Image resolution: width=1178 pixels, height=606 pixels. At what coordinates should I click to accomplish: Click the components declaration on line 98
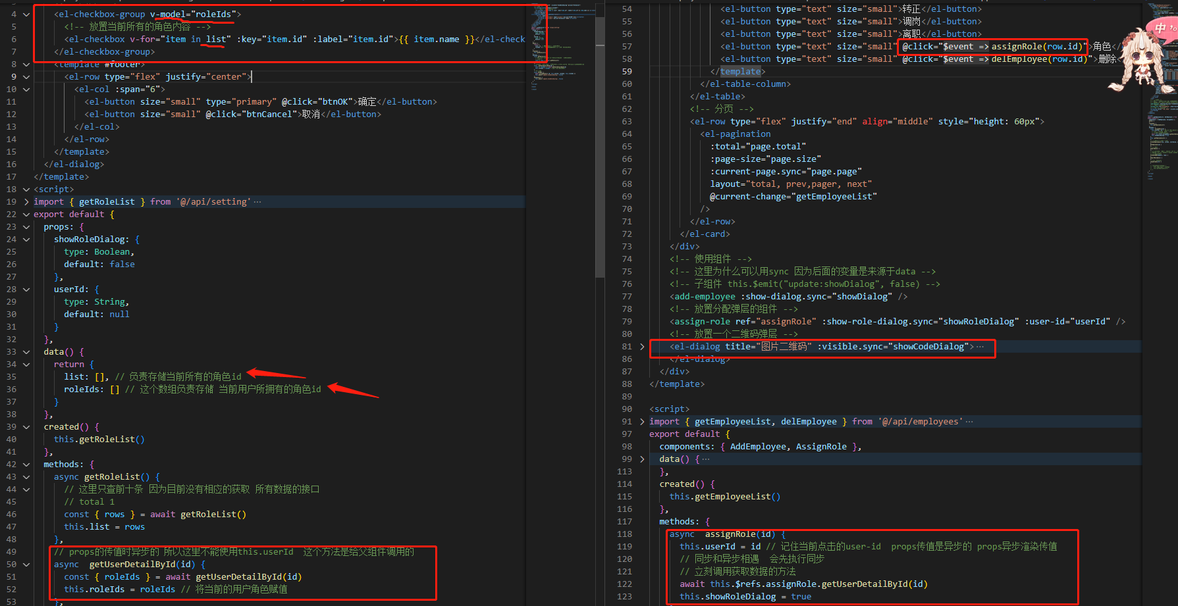(x=761, y=447)
